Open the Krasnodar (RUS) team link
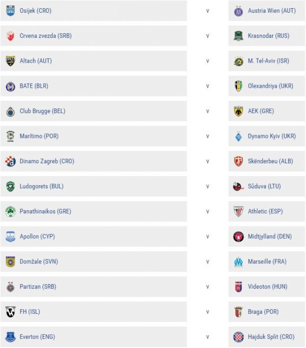This screenshot has height=348, width=306. click(x=268, y=36)
